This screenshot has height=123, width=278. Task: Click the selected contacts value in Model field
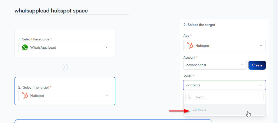[193, 85]
